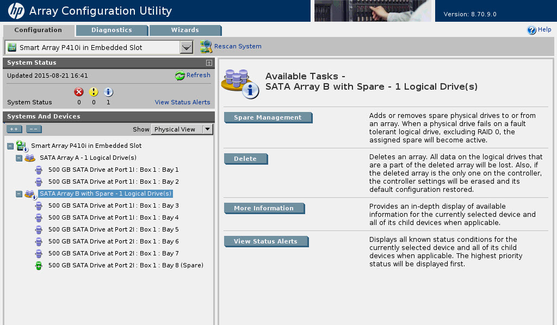Click the large array icon beside Available Tasks
This screenshot has width=557, height=325.
pyautogui.click(x=240, y=84)
